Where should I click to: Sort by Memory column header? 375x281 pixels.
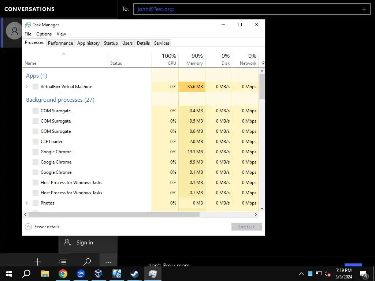[192, 60]
